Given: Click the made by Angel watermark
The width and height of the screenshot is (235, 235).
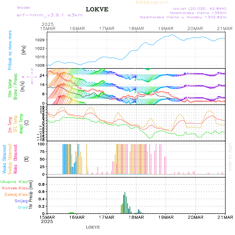Looking at the screenshot, I should (x=230, y=157).
